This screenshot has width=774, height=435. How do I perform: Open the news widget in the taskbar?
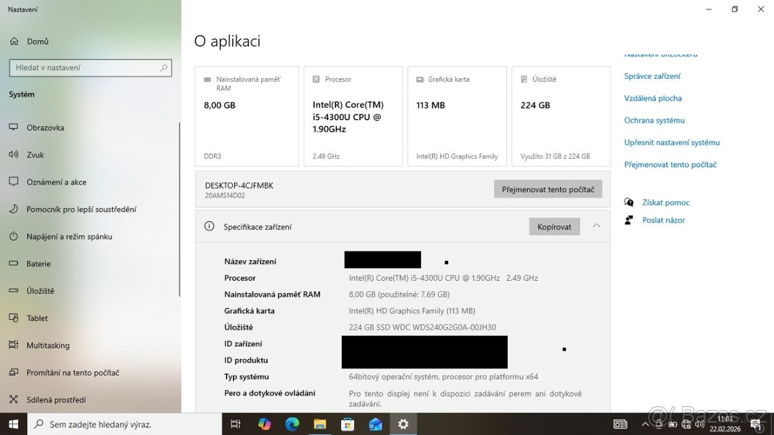(620, 424)
